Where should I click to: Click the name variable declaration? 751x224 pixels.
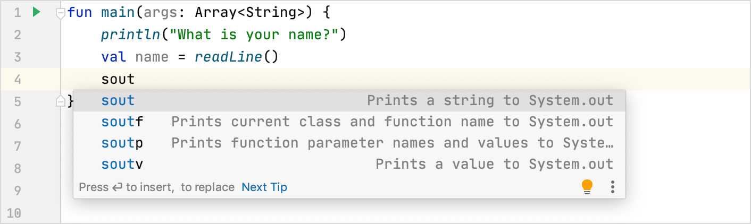coord(152,57)
